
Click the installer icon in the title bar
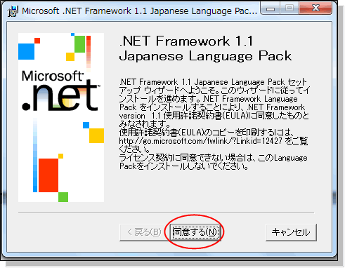click(13, 11)
